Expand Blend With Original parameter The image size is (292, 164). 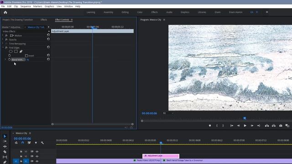coord(5,60)
